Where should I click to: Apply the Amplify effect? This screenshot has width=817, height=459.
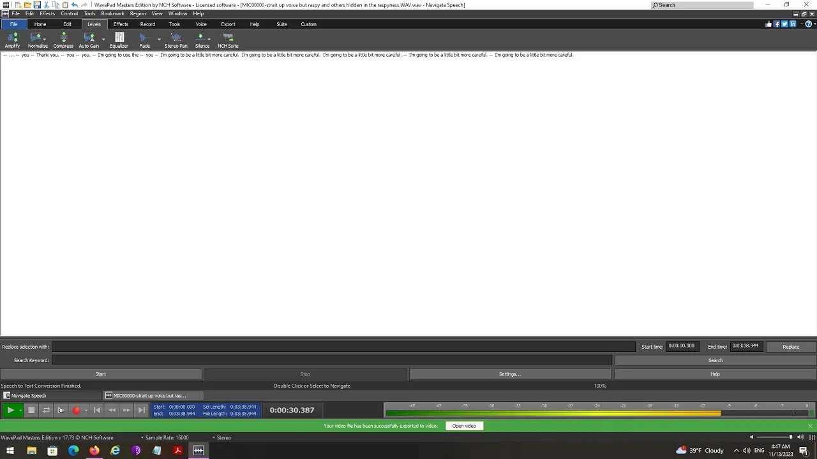tap(12, 40)
